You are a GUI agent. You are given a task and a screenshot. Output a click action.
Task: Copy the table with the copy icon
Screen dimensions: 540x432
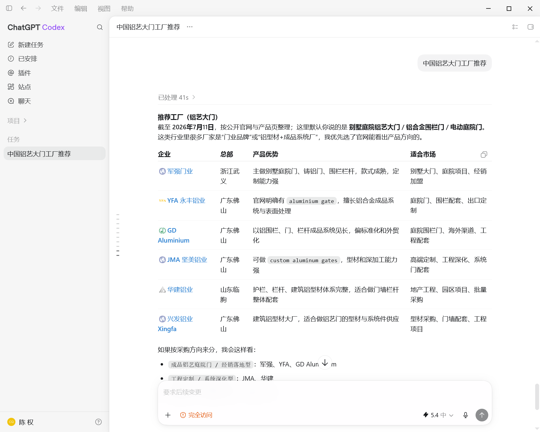[484, 155]
